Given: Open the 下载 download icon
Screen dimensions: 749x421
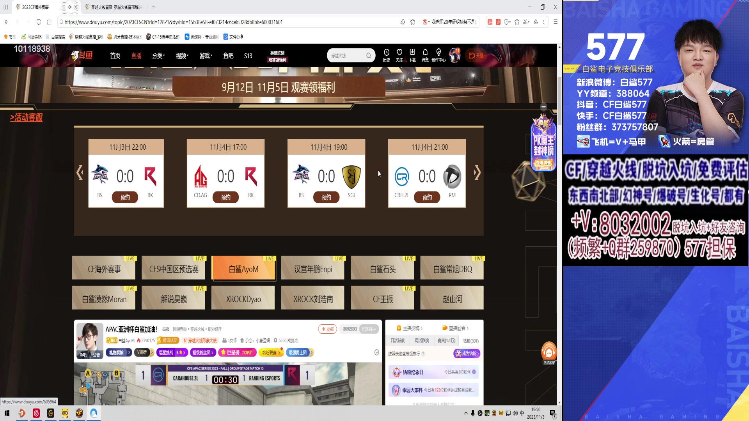Looking at the screenshot, I should [x=412, y=55].
